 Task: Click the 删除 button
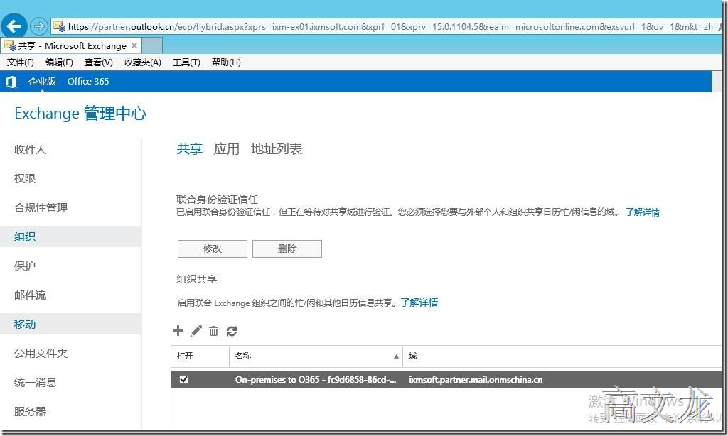287,249
